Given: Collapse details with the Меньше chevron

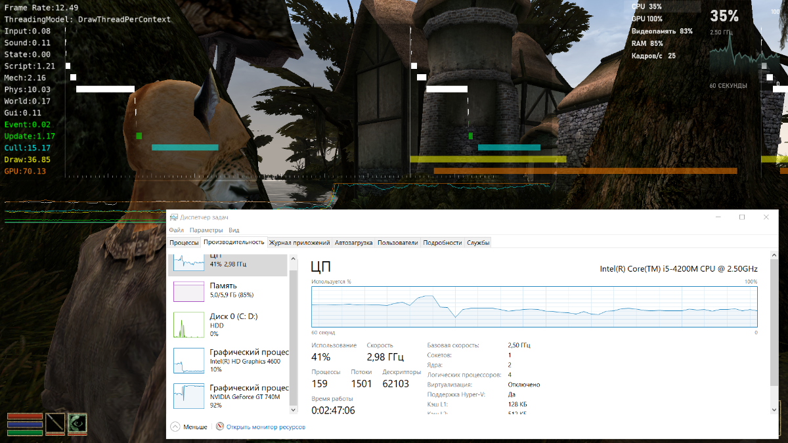Looking at the screenshot, I should 175,427.
